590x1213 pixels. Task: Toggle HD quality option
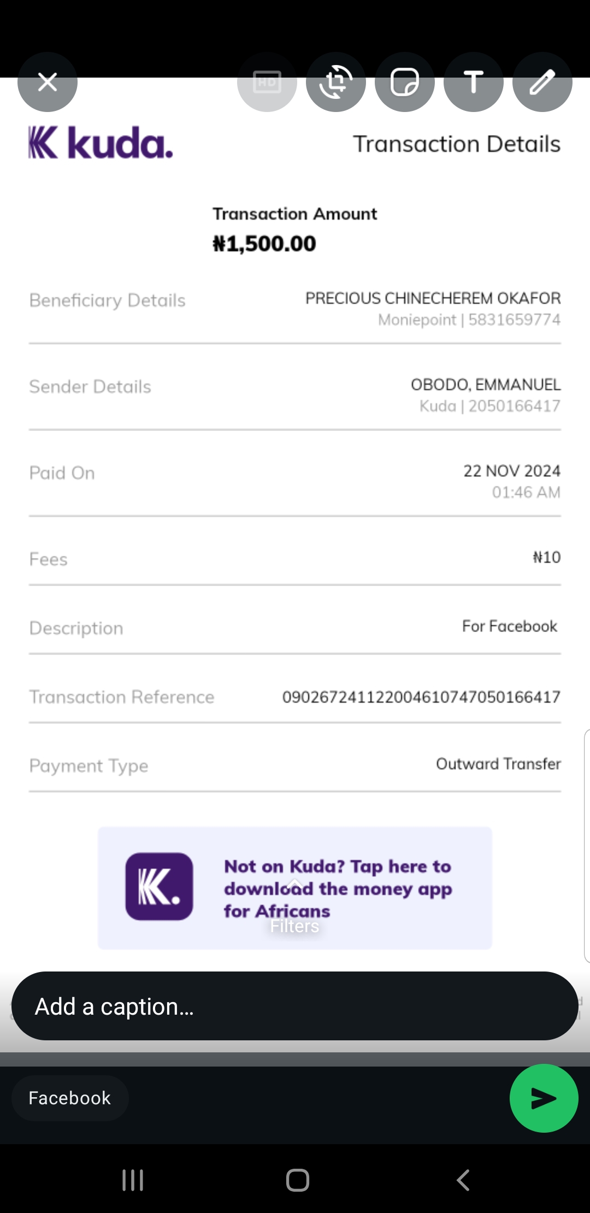pyautogui.click(x=267, y=83)
